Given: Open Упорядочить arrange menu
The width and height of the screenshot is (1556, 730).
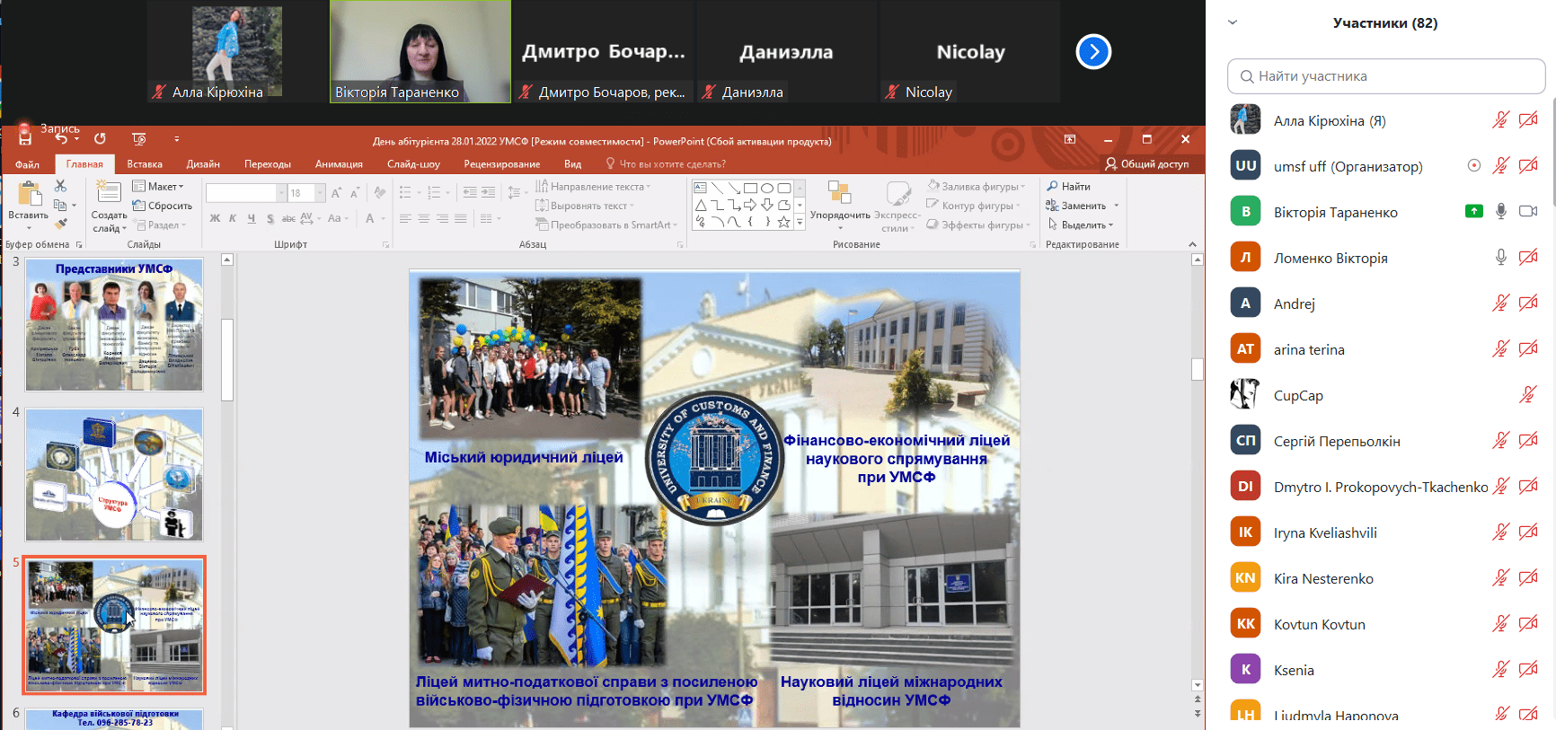Looking at the screenshot, I should pyautogui.click(x=840, y=206).
